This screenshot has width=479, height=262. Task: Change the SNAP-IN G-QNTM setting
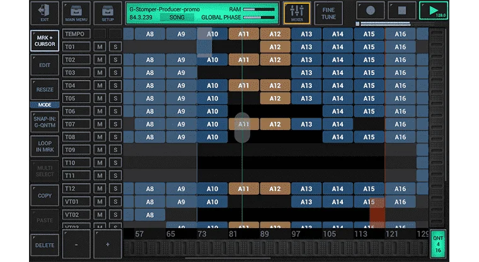(x=45, y=122)
